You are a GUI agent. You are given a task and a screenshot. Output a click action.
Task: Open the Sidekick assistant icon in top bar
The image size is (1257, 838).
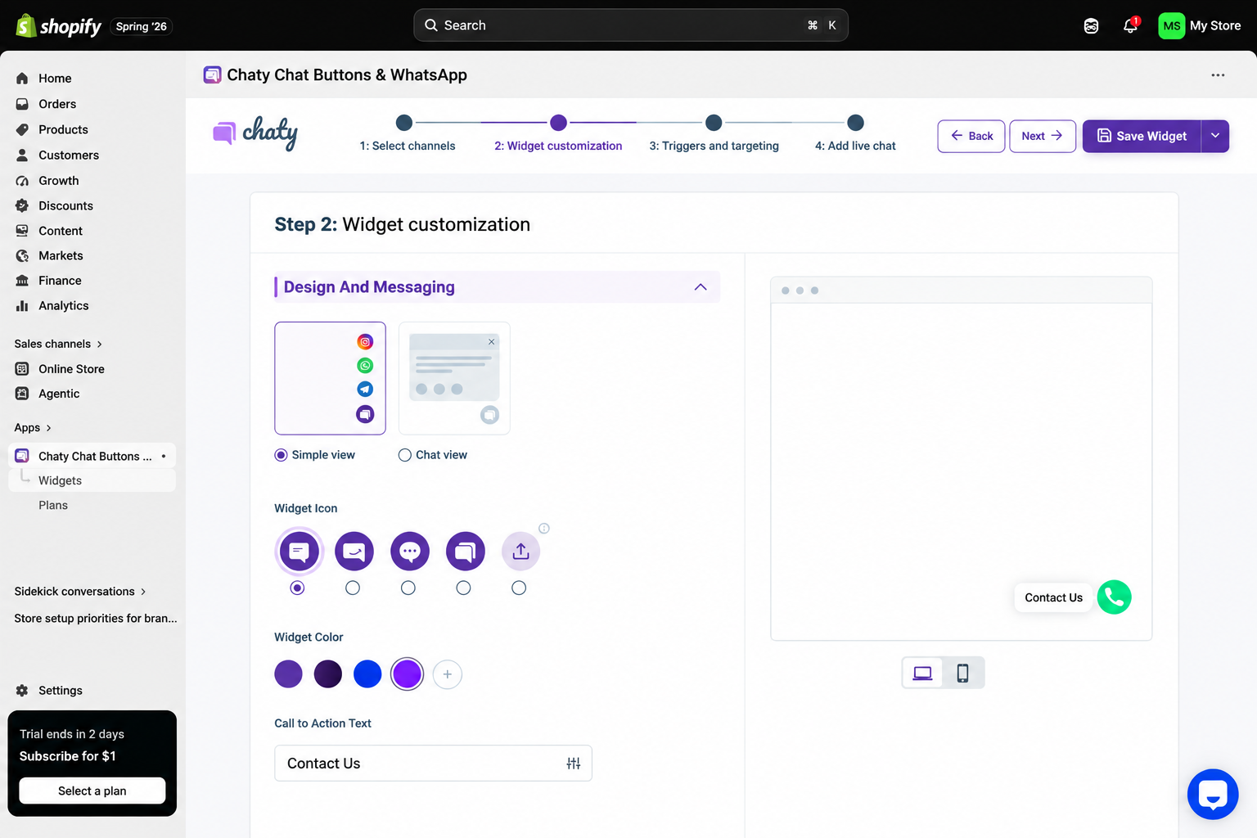pyautogui.click(x=1091, y=26)
